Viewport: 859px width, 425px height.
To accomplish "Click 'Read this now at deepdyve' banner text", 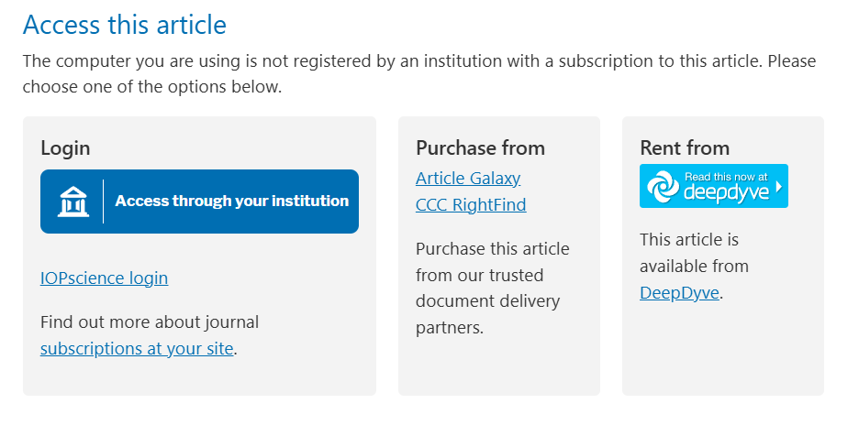I will [726, 186].
